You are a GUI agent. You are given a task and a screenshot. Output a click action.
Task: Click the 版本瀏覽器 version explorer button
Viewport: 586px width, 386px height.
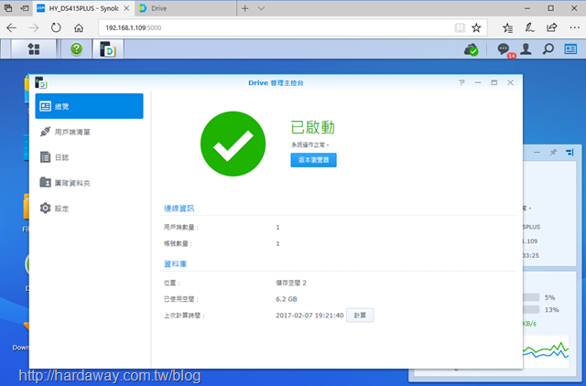(313, 160)
